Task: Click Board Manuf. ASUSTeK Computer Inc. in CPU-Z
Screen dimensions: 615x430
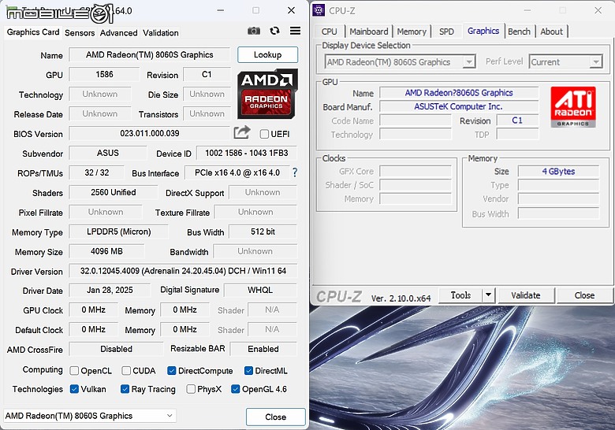Action: (459, 106)
